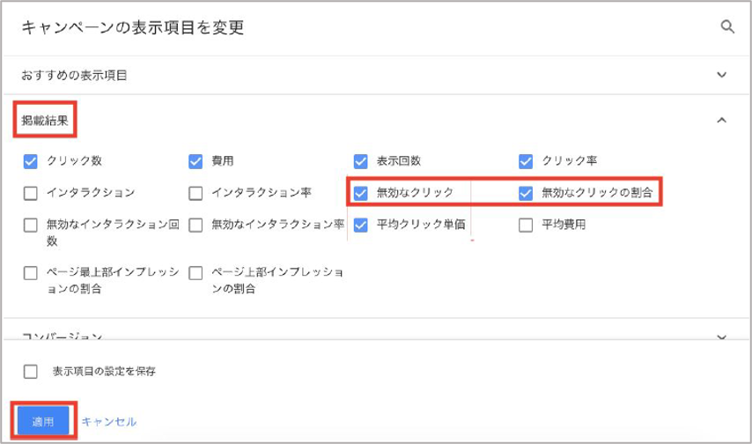Expand the おすすめの表示項目 section
The height and width of the screenshot is (444, 752).
click(721, 76)
